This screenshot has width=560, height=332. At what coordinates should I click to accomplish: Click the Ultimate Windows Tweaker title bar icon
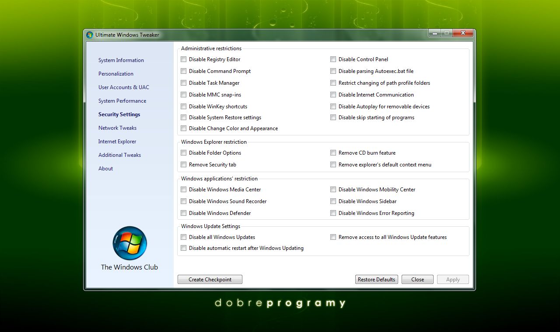coord(90,35)
